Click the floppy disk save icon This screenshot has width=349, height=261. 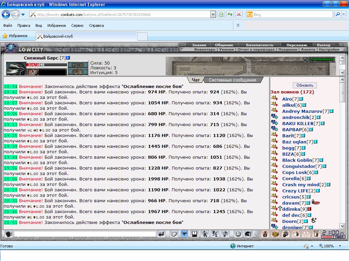(x=195, y=234)
